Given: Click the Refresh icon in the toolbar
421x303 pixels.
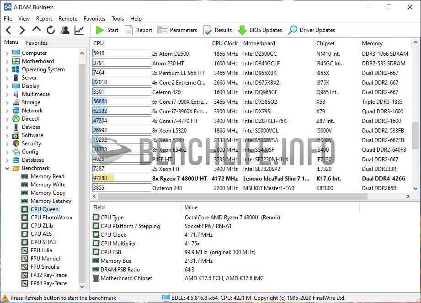Looking at the screenshot, I should tap(50, 30).
